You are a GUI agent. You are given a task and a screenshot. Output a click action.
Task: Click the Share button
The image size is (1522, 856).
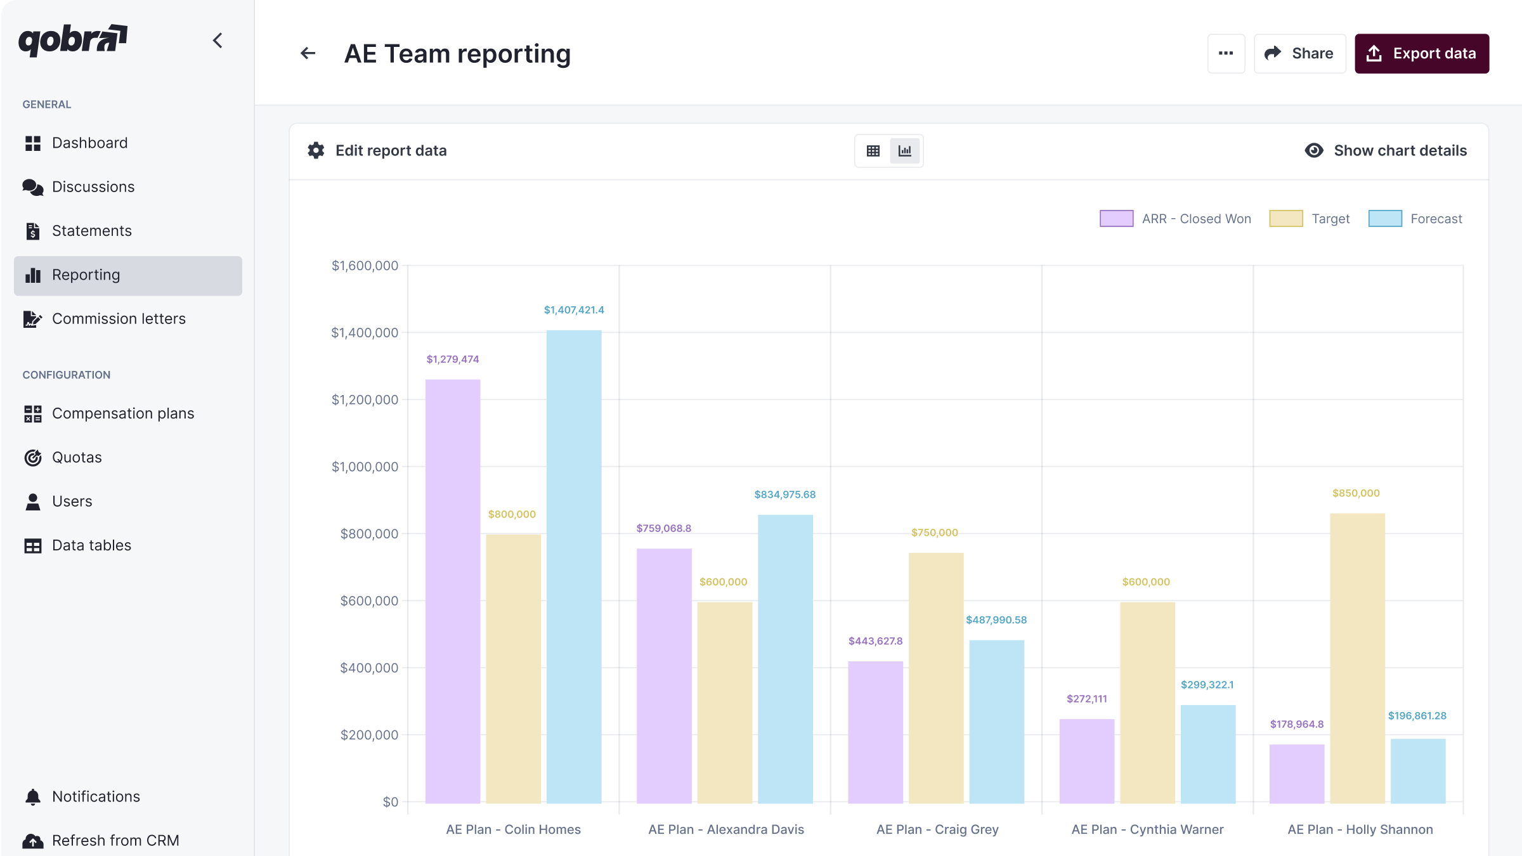1299,53
